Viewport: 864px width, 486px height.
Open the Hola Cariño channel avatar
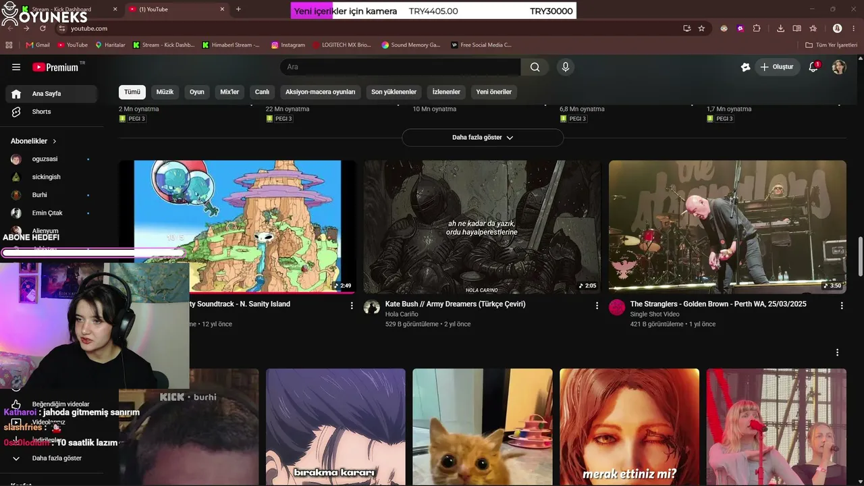pos(372,308)
